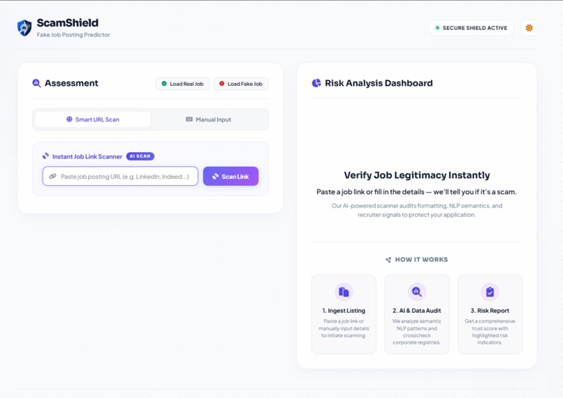Load the real job sample

pyautogui.click(x=182, y=84)
